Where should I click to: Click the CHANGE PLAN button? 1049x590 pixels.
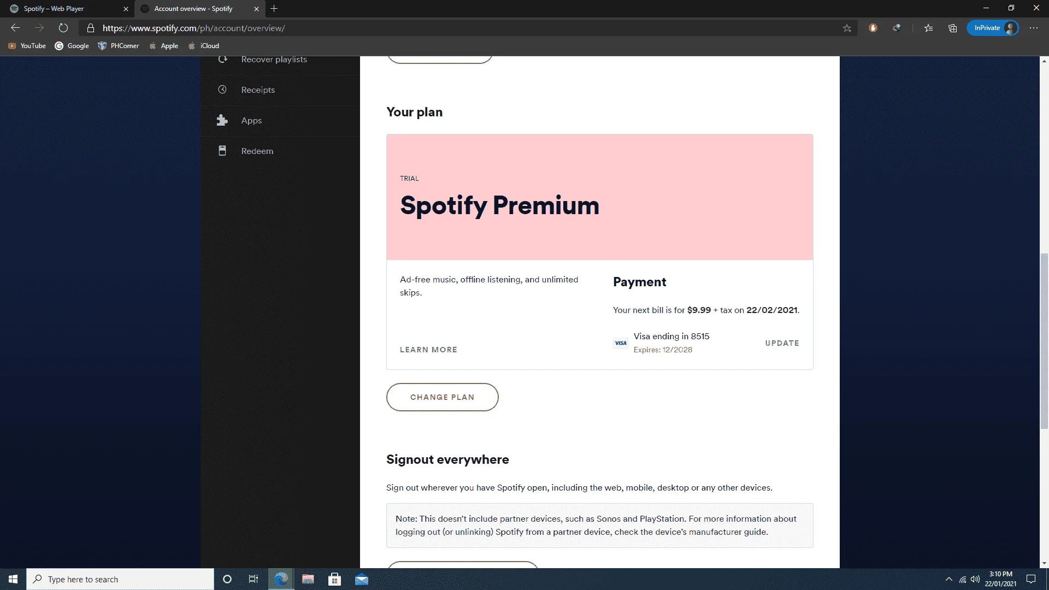tap(442, 397)
